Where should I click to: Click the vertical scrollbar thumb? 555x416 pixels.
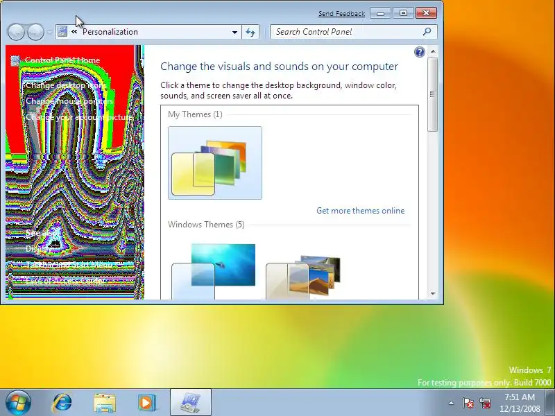tap(432, 94)
